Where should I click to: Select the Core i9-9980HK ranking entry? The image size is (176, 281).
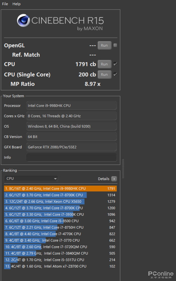pyautogui.click(x=60, y=188)
